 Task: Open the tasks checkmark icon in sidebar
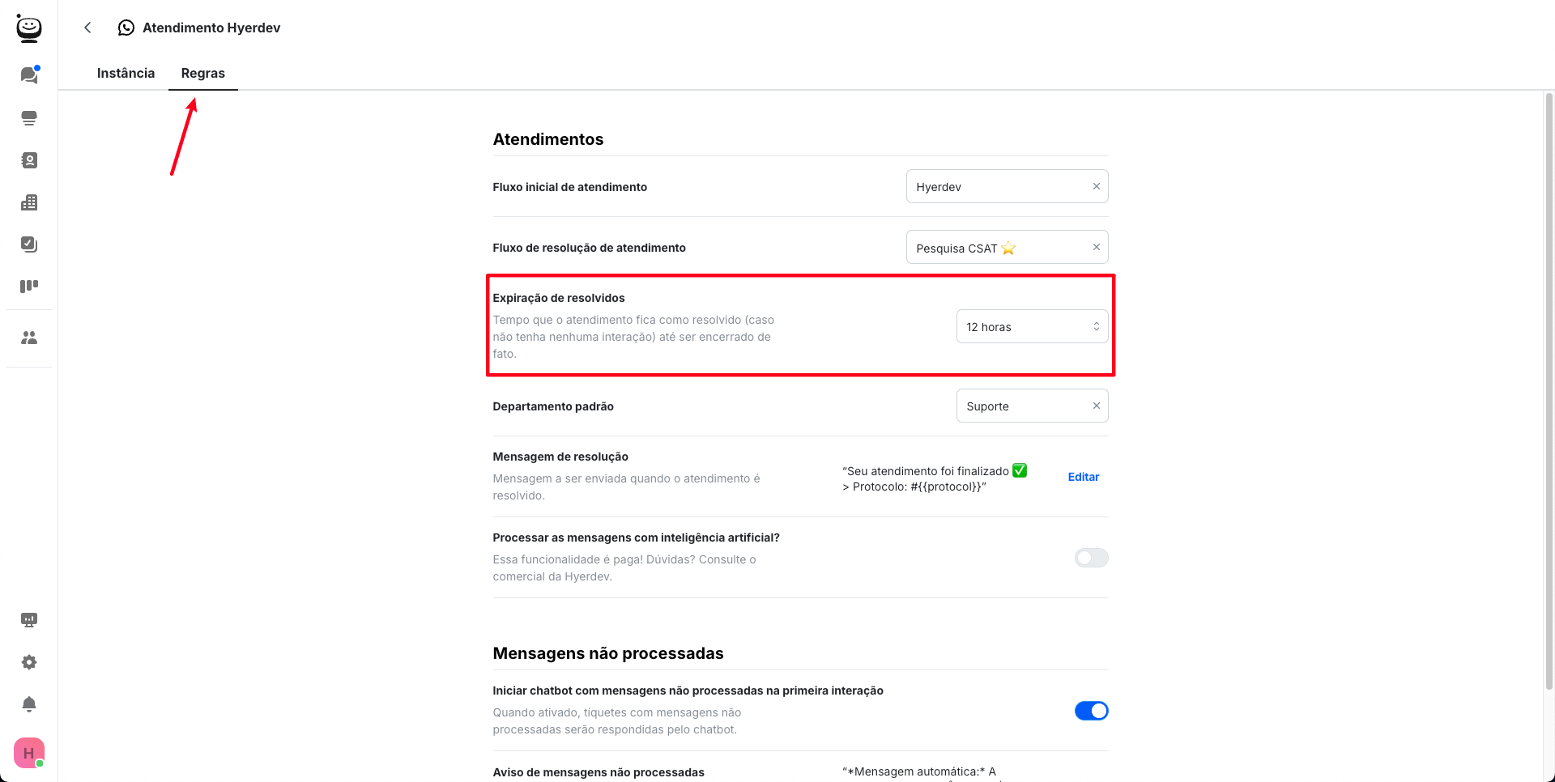29,244
